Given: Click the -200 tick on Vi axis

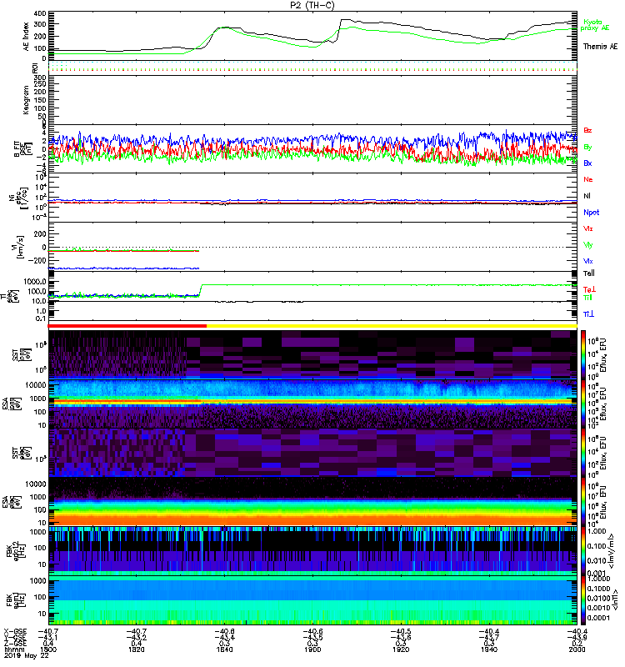Looking at the screenshot, I should click(38, 261).
